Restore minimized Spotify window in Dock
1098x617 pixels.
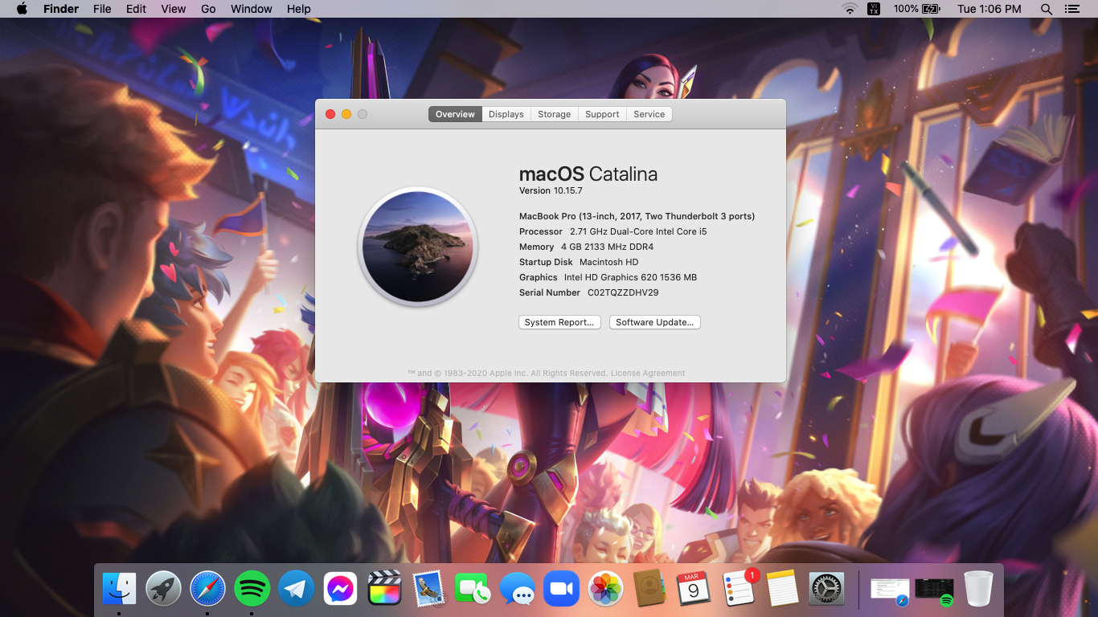pyautogui.click(x=934, y=591)
